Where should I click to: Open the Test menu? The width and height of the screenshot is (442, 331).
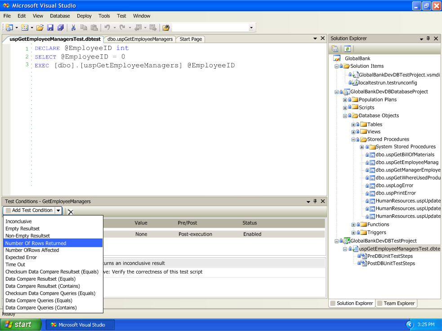(x=121, y=16)
